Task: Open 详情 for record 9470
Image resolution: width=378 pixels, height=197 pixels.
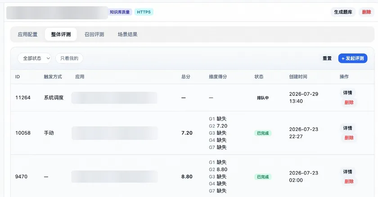Action: click(347, 172)
